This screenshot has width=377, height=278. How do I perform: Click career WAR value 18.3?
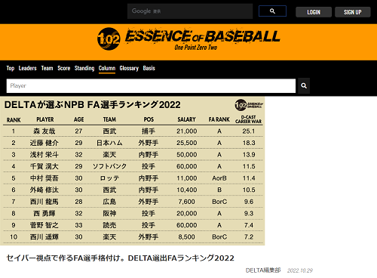pyautogui.click(x=249, y=143)
